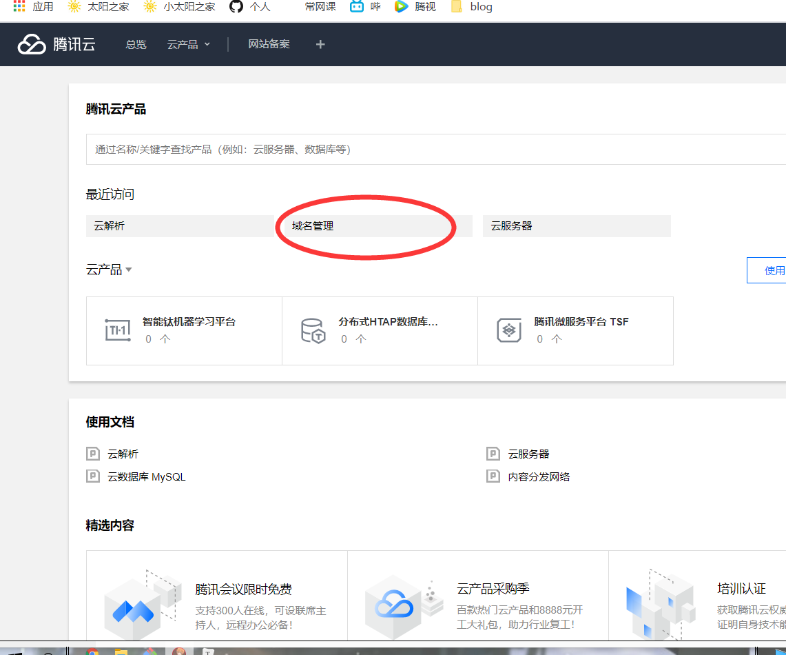
Task: Open recently visited 云解析
Action: coord(180,226)
